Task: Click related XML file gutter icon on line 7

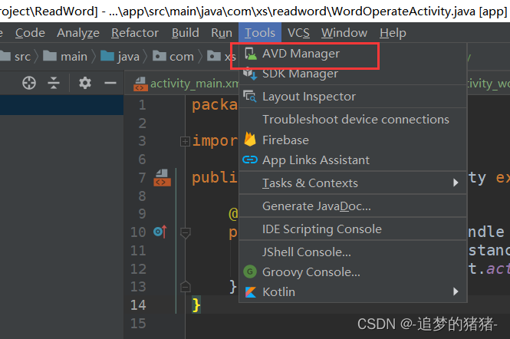Action: 162,178
